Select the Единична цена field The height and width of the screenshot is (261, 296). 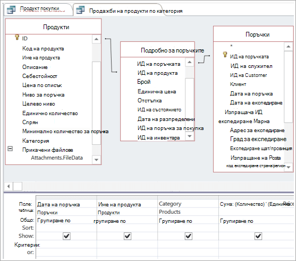click(x=157, y=92)
